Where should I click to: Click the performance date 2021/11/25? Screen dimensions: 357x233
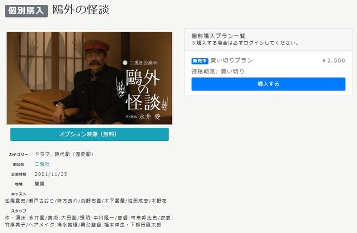click(x=51, y=174)
